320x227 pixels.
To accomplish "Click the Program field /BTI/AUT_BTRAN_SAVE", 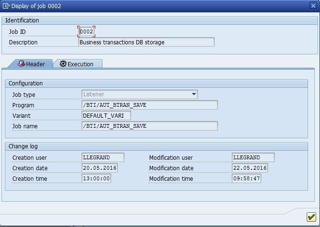I will 150,105.
